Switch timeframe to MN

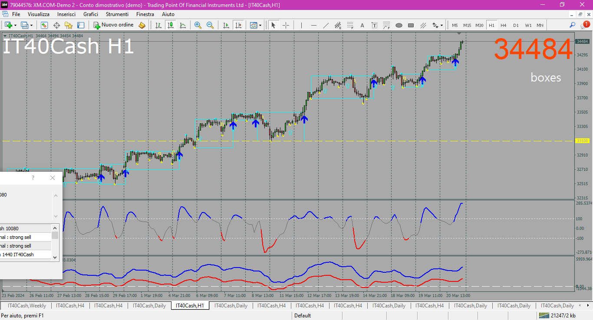(x=540, y=25)
